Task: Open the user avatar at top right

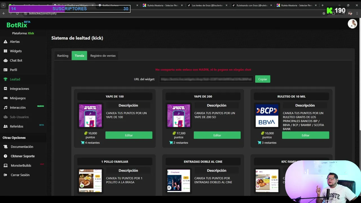Action: [352, 24]
